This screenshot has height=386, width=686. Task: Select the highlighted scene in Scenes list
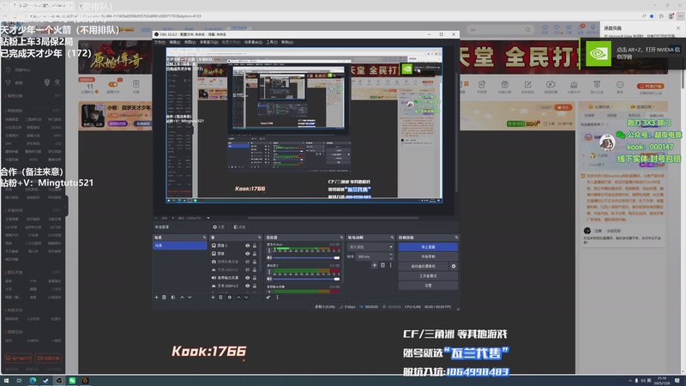tap(180, 245)
